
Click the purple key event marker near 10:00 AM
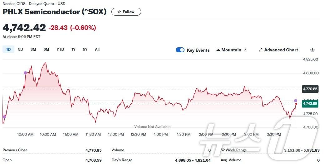coord(25,73)
